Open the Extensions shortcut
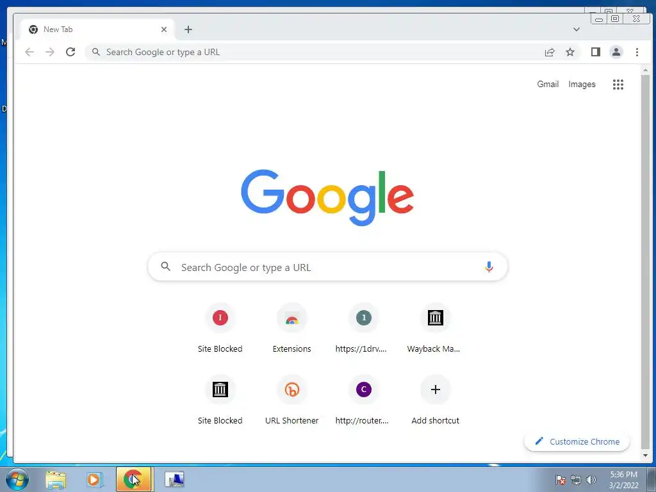 click(292, 328)
